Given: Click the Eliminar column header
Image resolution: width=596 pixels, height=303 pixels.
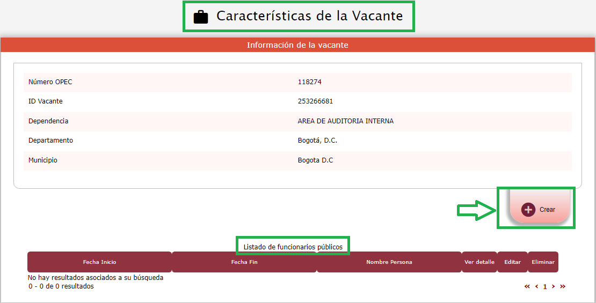Looking at the screenshot, I should [543, 262].
